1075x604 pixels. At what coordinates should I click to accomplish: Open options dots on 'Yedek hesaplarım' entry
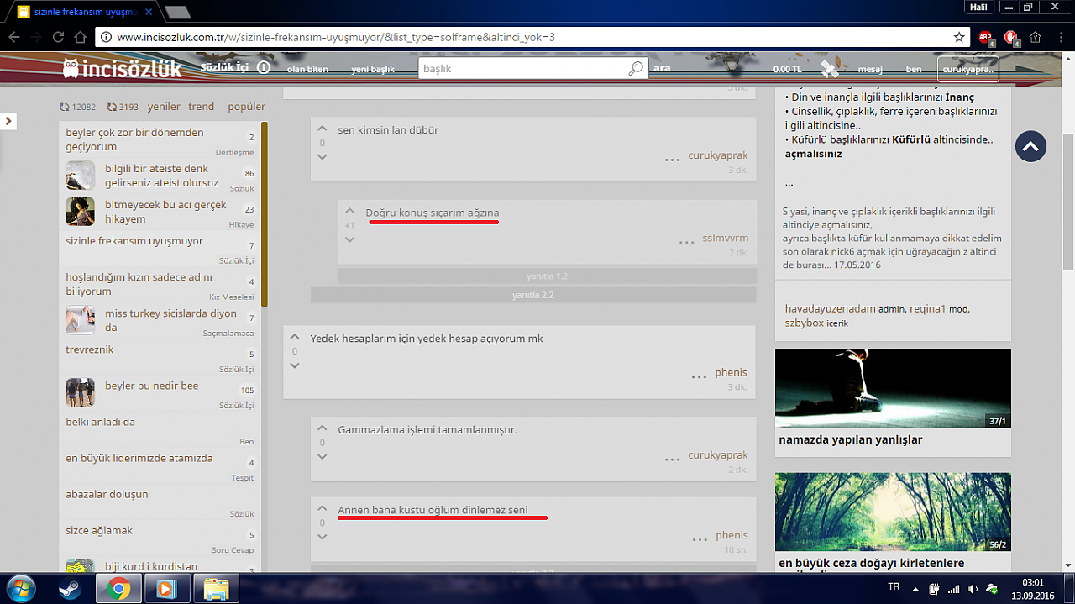click(700, 377)
